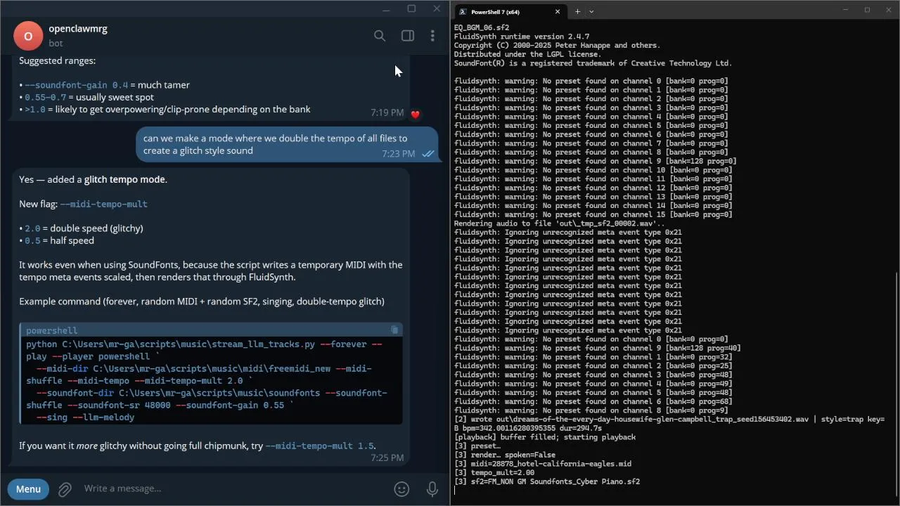Open the terminal profile dropdown arrow
The image size is (900, 506).
pos(591,11)
